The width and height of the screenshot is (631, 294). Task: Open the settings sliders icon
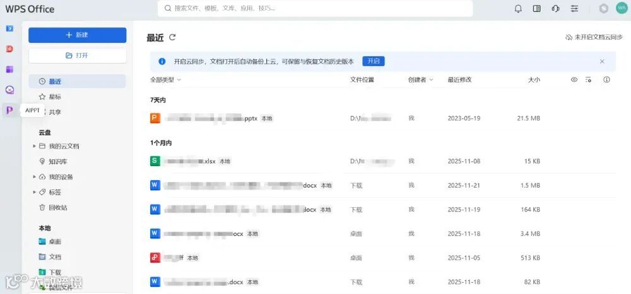(x=575, y=9)
